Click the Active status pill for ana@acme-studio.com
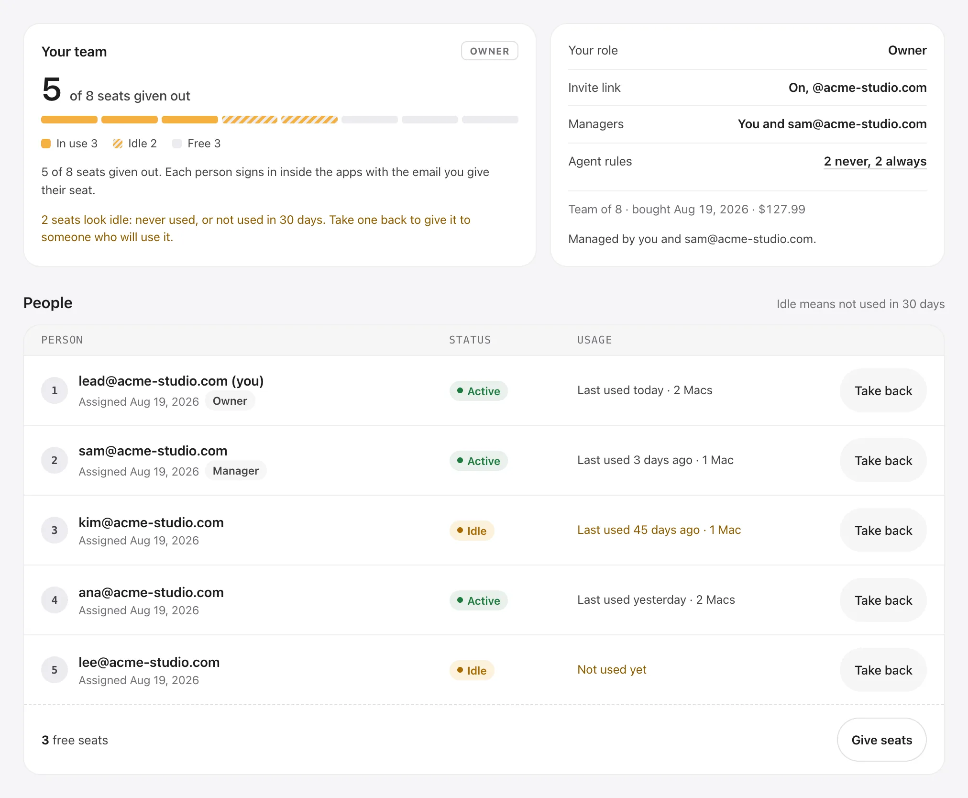The height and width of the screenshot is (798, 968). pyautogui.click(x=478, y=600)
